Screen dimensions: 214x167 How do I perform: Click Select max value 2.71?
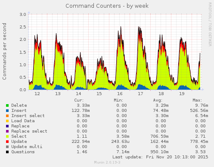tap(200, 136)
